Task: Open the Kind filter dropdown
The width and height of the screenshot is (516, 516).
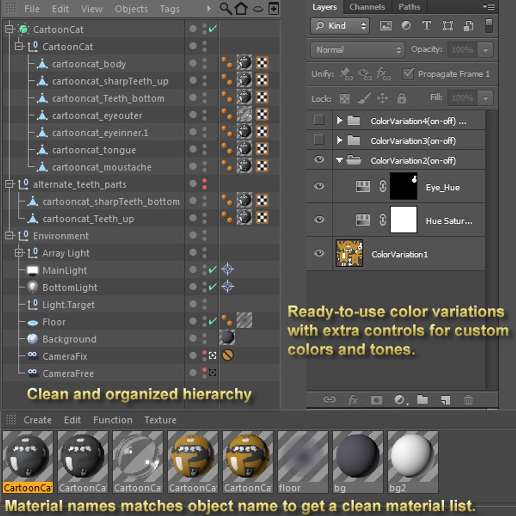Action: [x=340, y=26]
